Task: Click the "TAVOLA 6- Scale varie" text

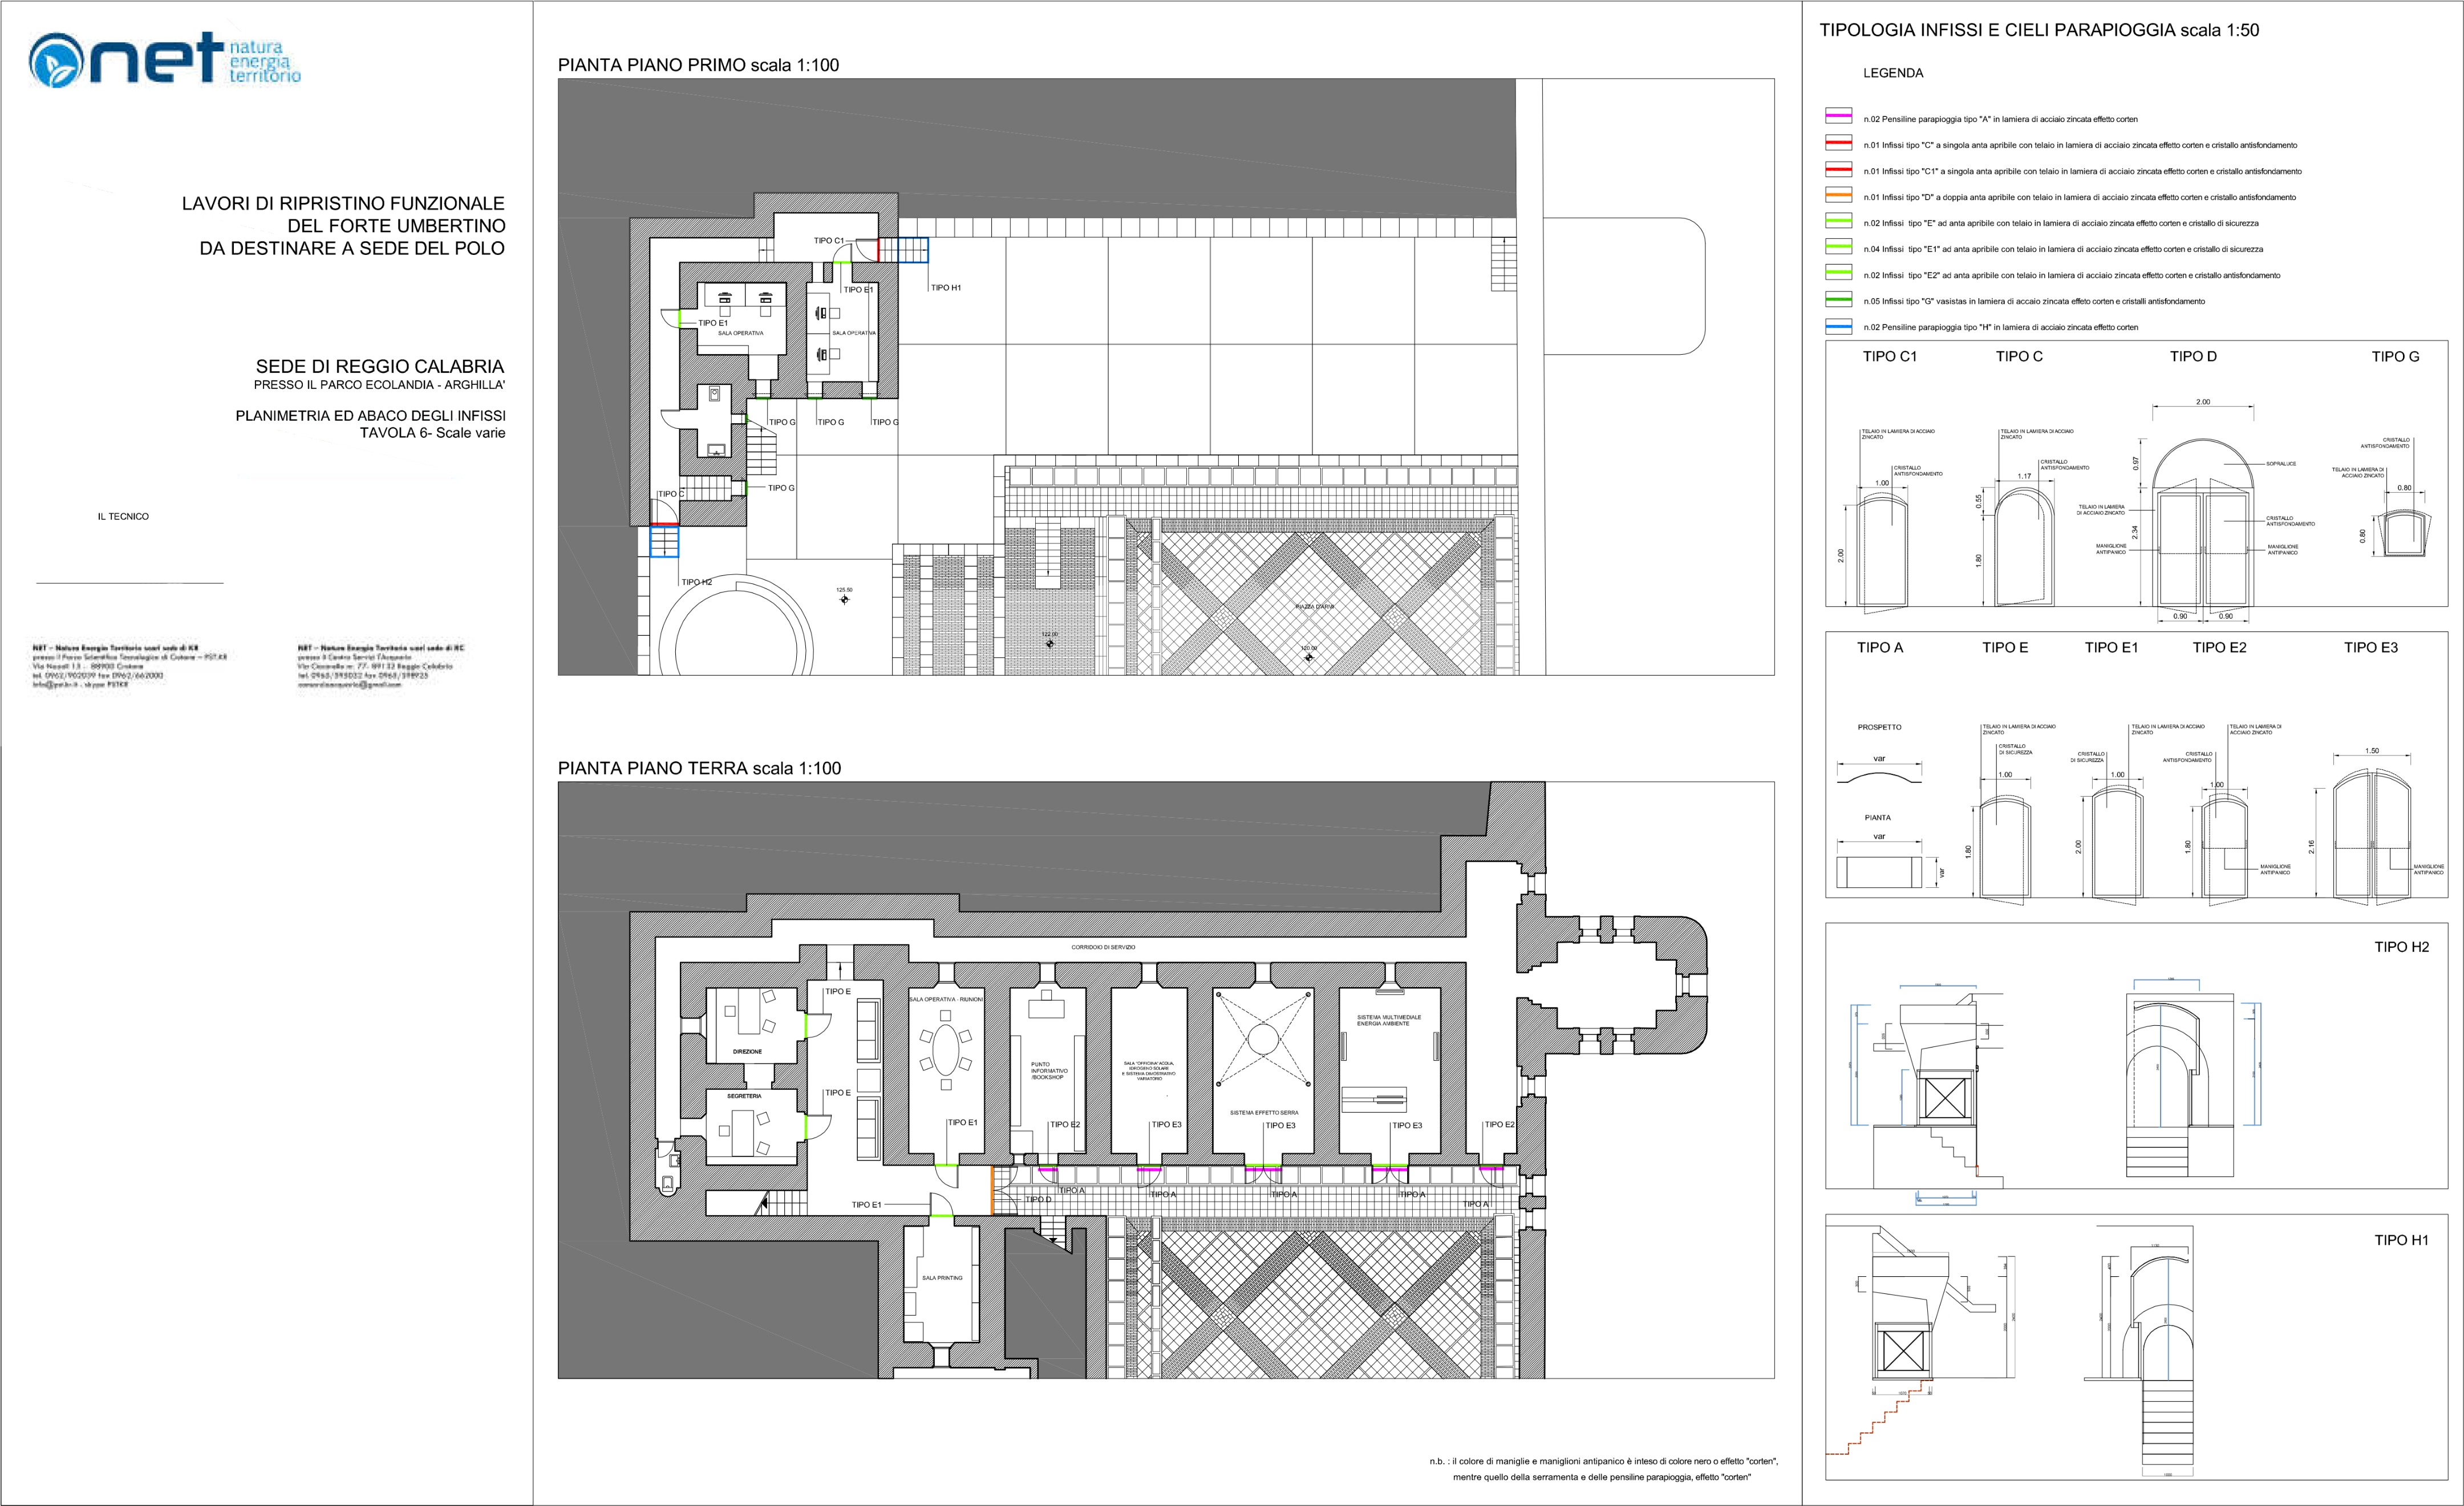Action: point(433,433)
